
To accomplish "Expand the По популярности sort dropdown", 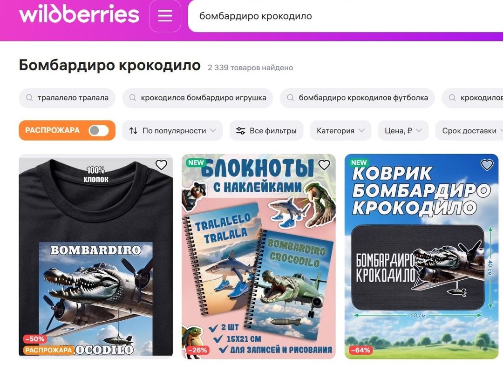I will pyautogui.click(x=172, y=130).
